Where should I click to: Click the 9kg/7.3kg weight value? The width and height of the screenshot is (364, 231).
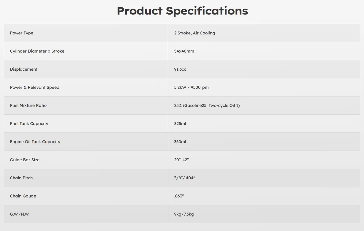tap(184, 214)
